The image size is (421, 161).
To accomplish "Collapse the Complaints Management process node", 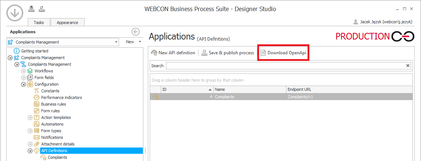I will click(x=17, y=64).
